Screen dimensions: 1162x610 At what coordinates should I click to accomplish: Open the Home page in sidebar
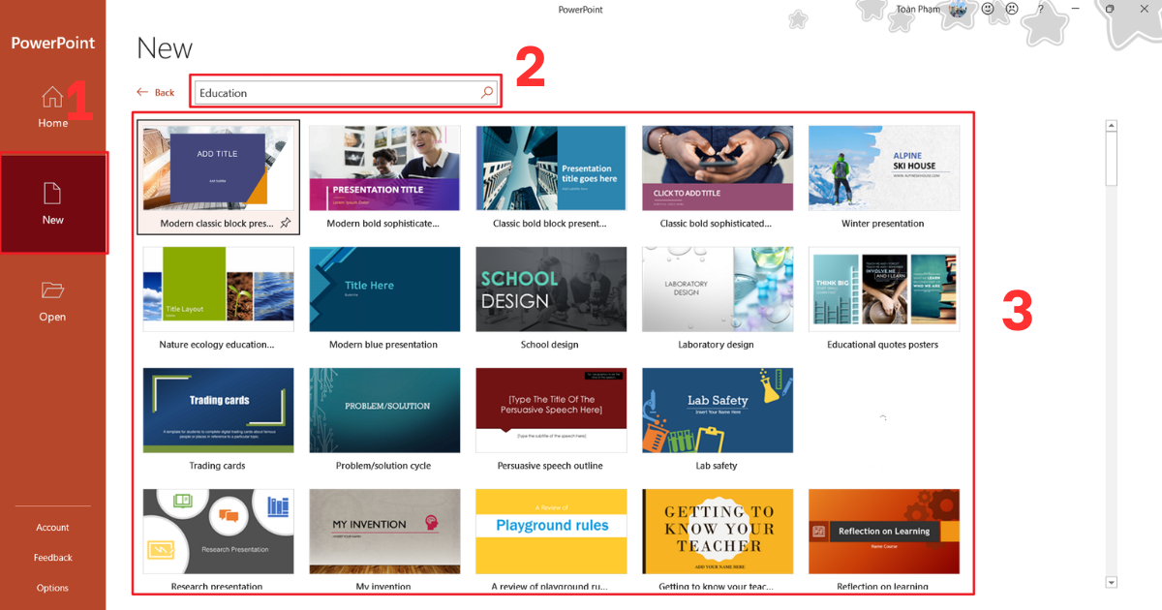click(52, 107)
